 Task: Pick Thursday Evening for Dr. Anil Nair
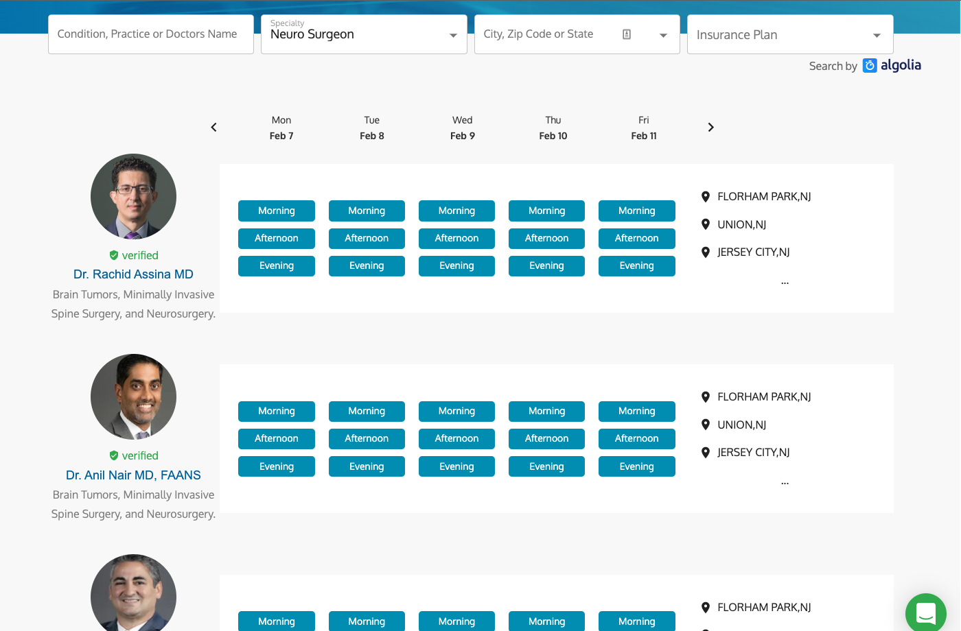(x=546, y=466)
